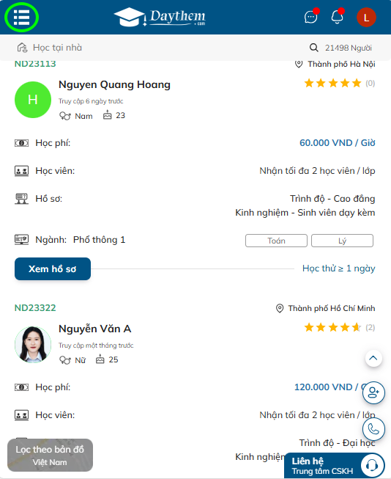Open Nguyen Quang Hoang's profile name

pyautogui.click(x=114, y=84)
